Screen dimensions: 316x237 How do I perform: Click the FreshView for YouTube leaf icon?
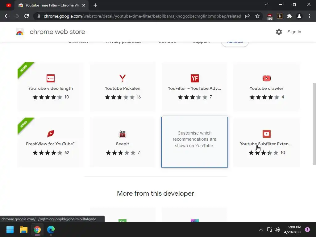click(51, 134)
